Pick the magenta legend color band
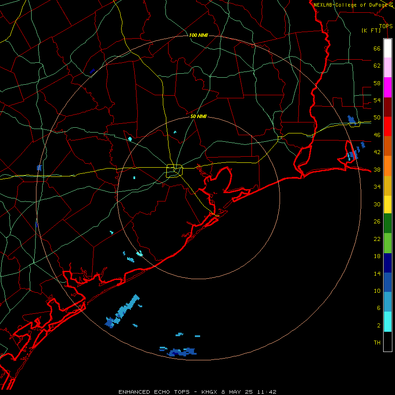Viewport: 395px width, 395px height. click(388, 87)
